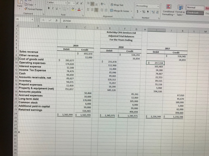Apply Comma Style
This screenshot has width=209, height=156.
pos(148,12)
